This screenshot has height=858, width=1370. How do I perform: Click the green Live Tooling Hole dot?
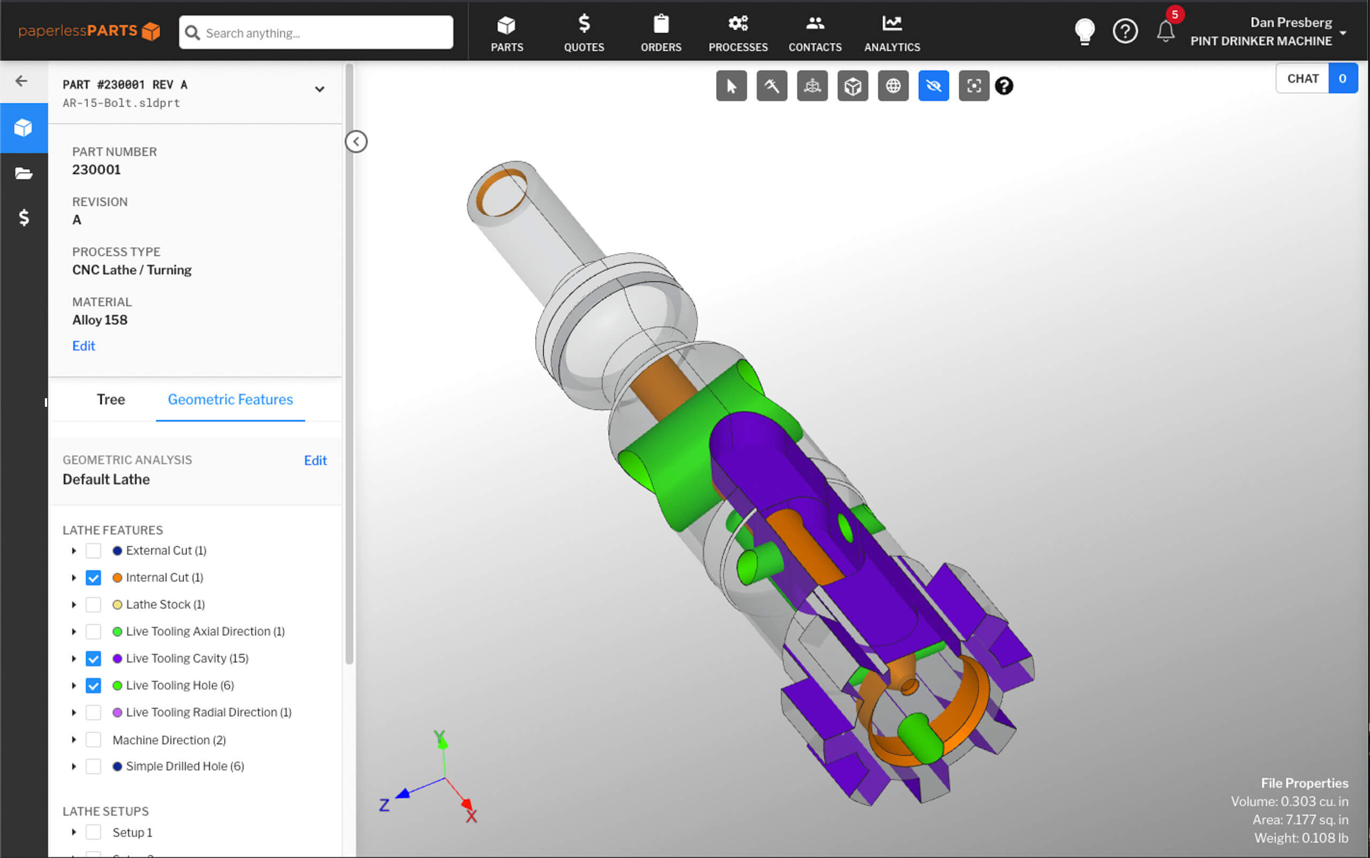pyautogui.click(x=117, y=686)
